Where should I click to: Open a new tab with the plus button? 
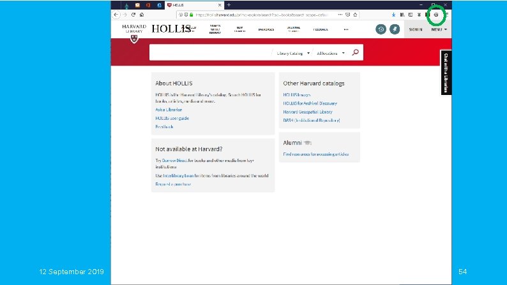[x=229, y=5]
